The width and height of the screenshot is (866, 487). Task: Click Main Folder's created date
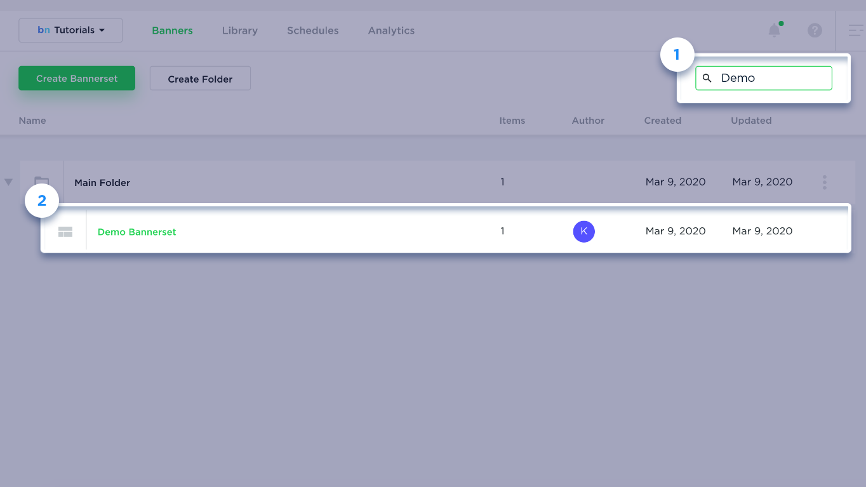point(676,182)
